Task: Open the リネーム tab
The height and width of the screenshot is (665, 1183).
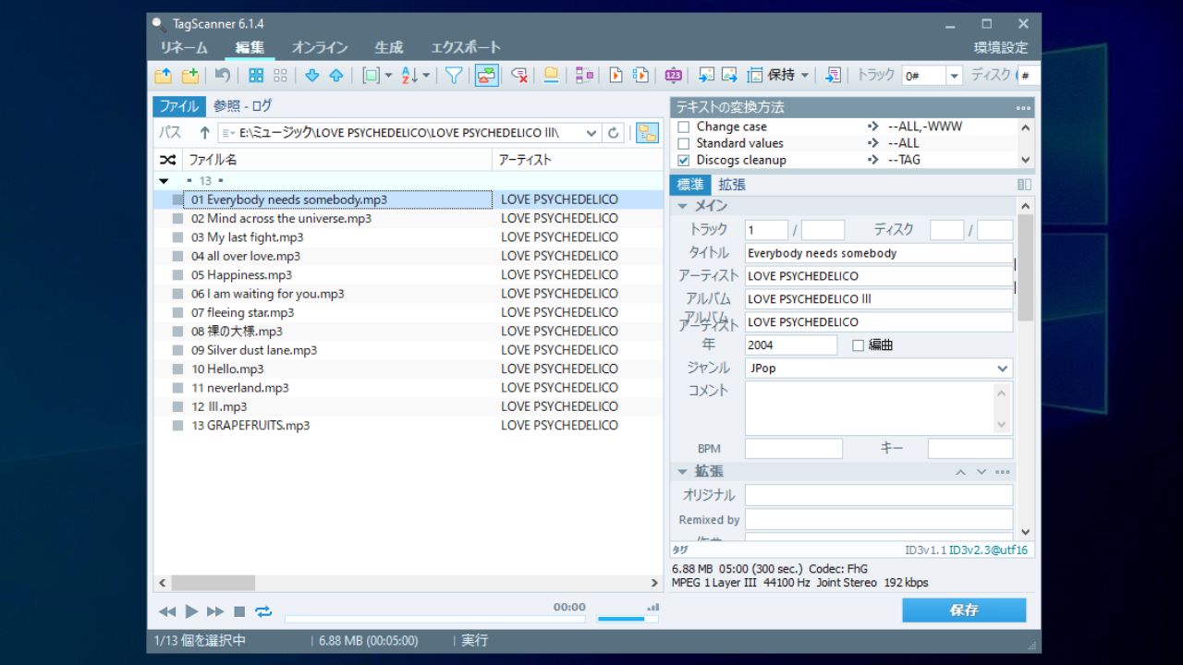Action: 184,48
